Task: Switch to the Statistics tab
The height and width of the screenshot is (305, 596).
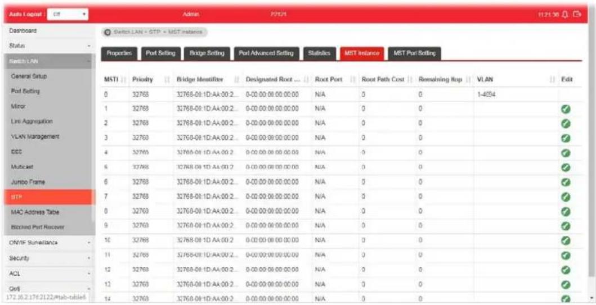Action: tap(320, 53)
